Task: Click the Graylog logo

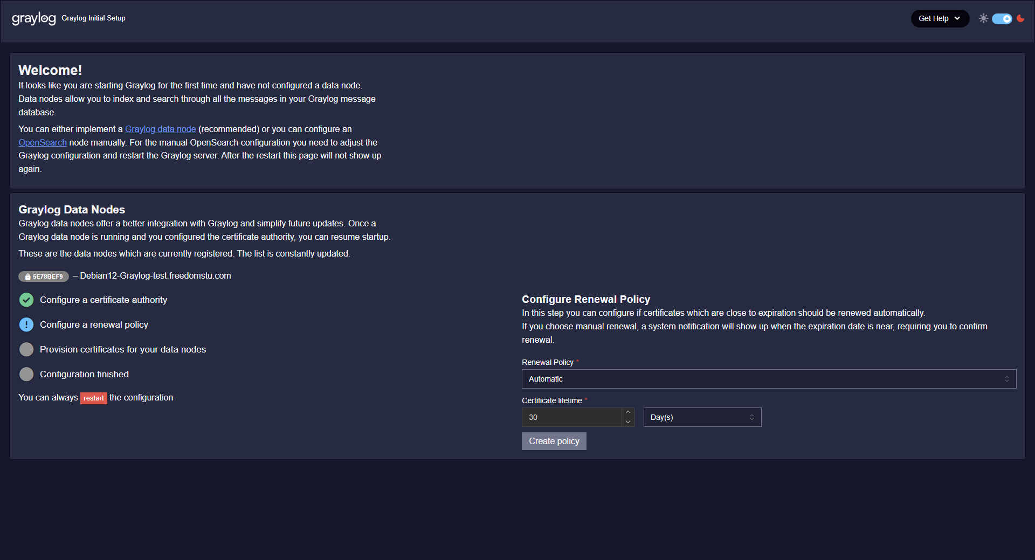Action: (x=33, y=18)
